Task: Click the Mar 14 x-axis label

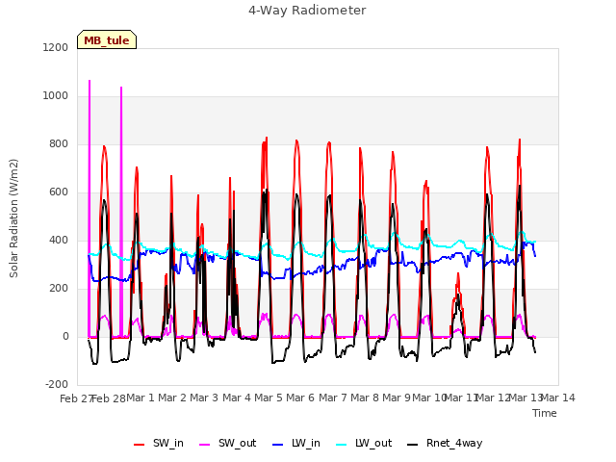Action: point(558,398)
